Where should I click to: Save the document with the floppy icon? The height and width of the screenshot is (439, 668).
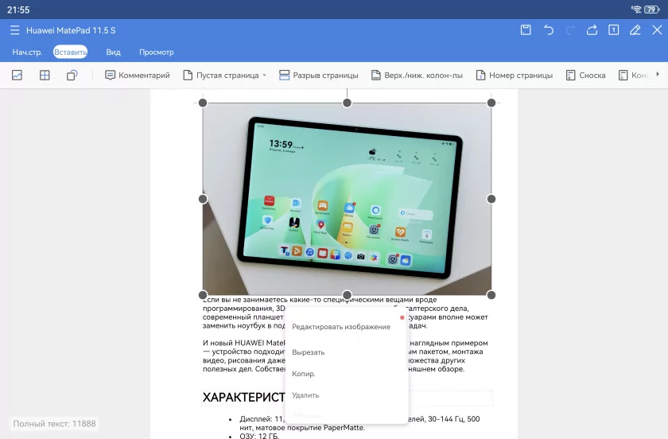526,30
